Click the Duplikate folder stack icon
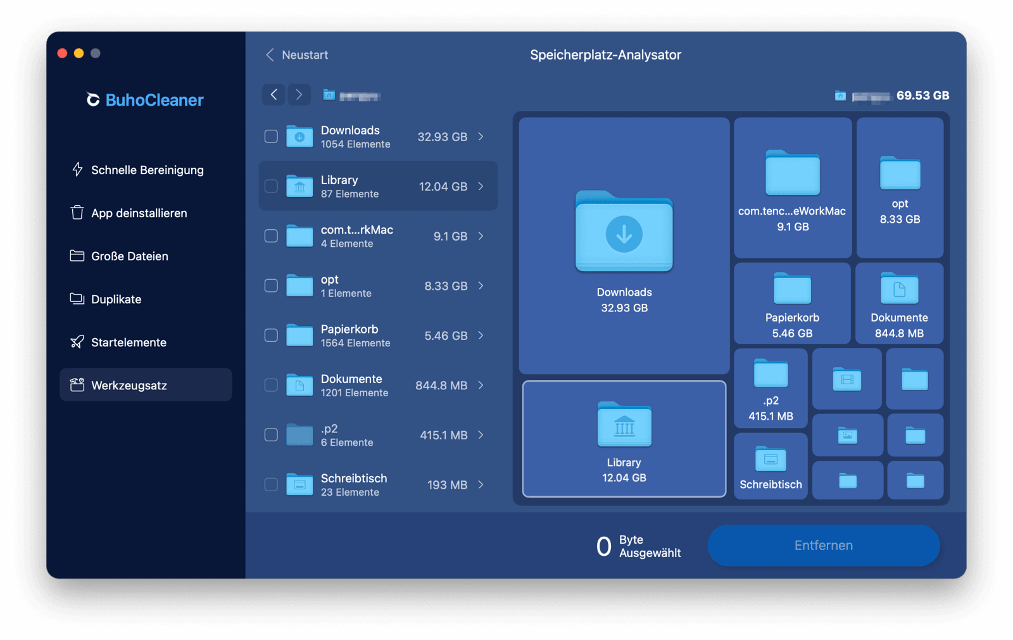1013x640 pixels. 77,299
